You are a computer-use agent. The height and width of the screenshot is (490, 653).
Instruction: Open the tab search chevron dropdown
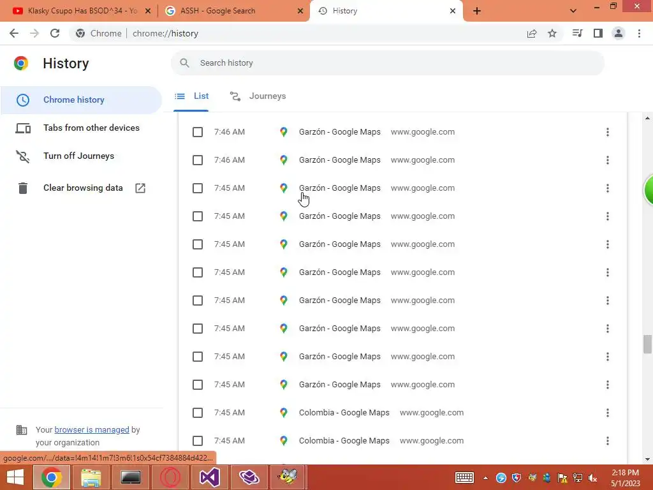pos(573,11)
